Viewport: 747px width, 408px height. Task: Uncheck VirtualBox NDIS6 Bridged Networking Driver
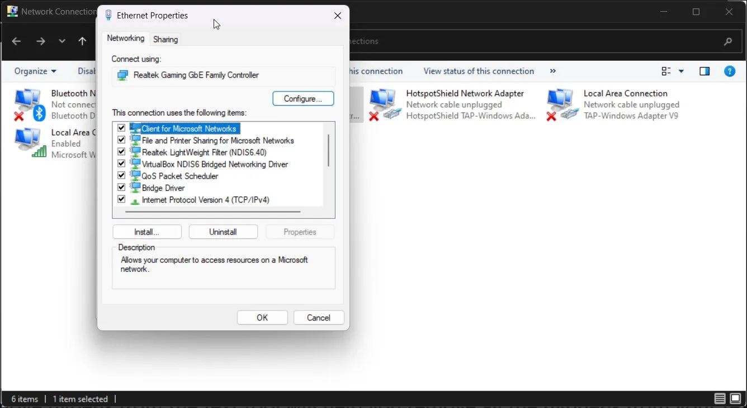(x=121, y=164)
